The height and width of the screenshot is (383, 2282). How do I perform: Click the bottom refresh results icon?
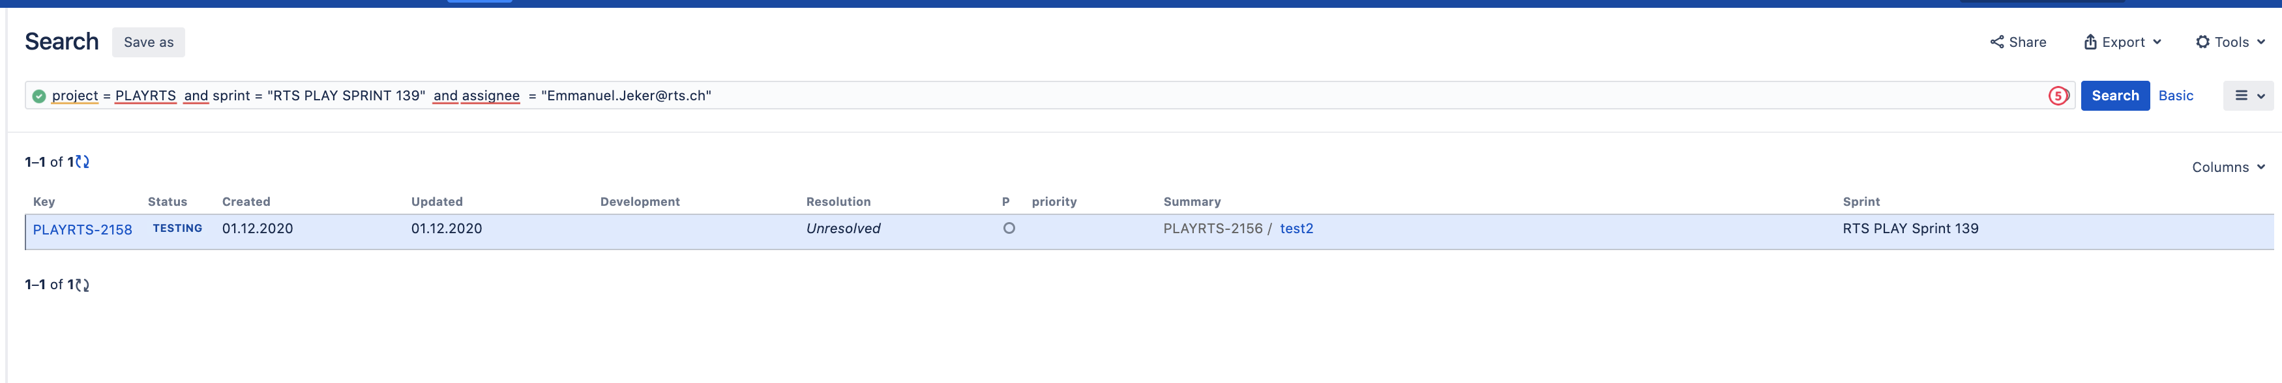coord(82,285)
